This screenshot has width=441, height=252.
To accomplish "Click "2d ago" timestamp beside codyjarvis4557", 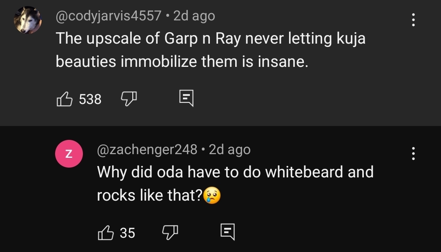I will (x=194, y=15).
